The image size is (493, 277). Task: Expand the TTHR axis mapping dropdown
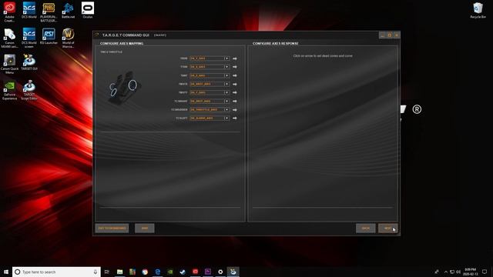[226, 67]
